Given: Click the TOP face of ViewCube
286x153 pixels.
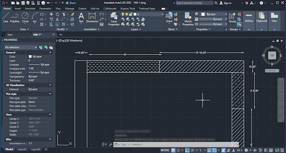Looking at the screenshot, I should [x=272, y=55].
